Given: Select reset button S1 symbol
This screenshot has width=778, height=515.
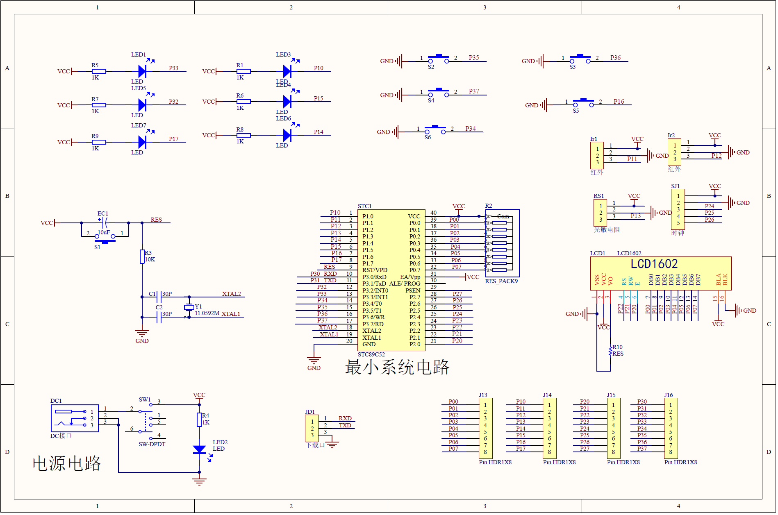Looking at the screenshot, I should pyautogui.click(x=105, y=238).
